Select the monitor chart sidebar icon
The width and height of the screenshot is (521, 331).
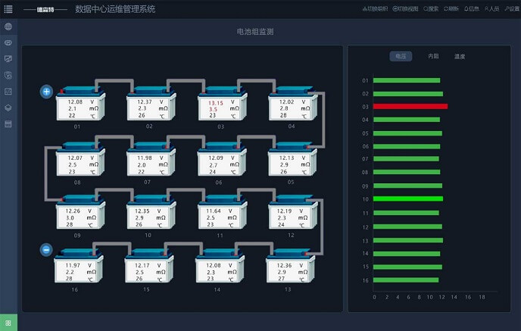[x=8, y=59]
